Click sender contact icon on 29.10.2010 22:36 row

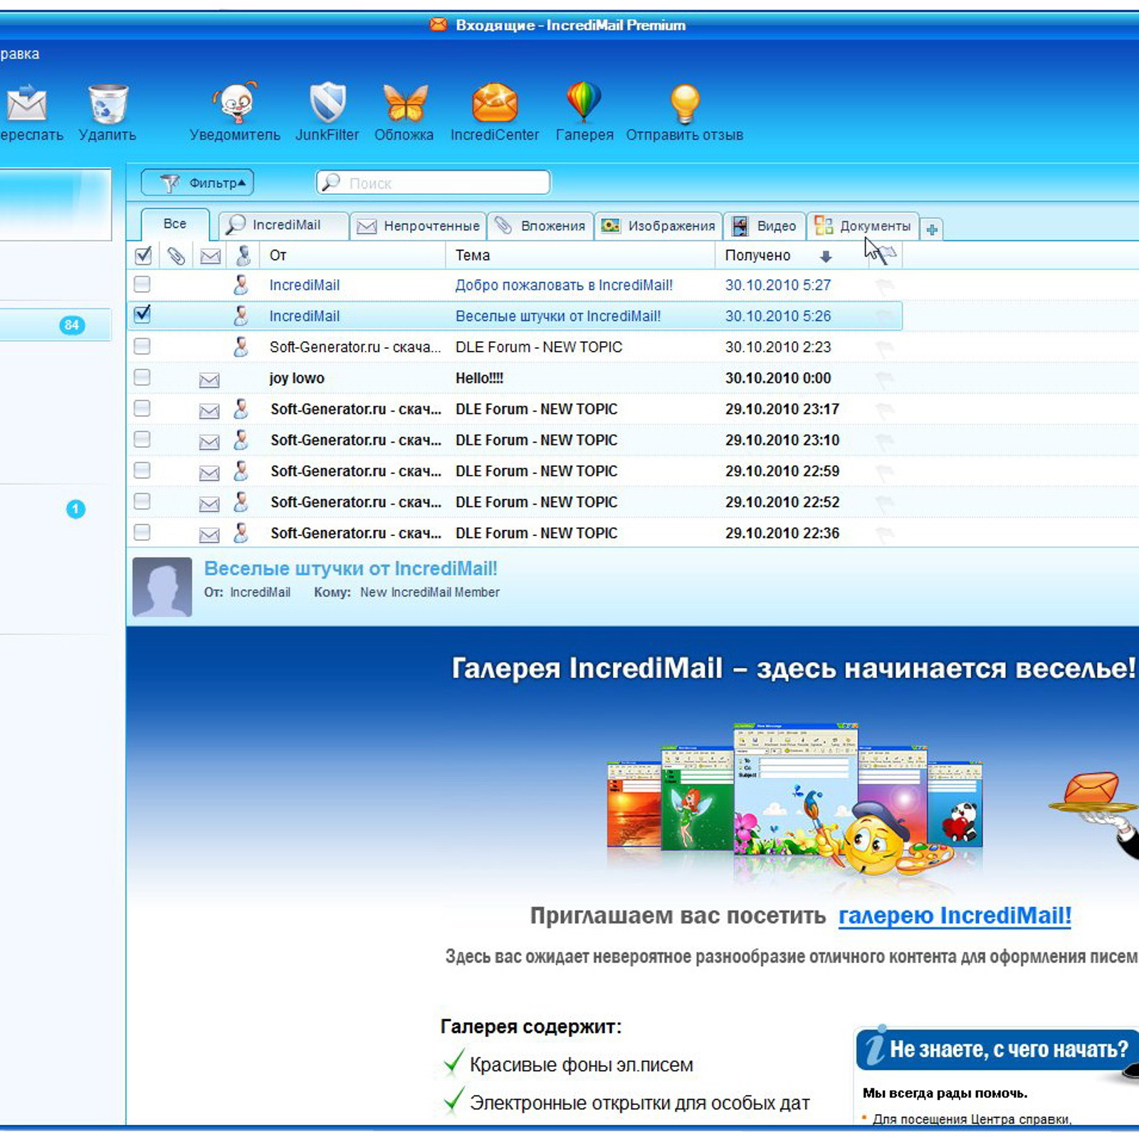click(x=241, y=533)
